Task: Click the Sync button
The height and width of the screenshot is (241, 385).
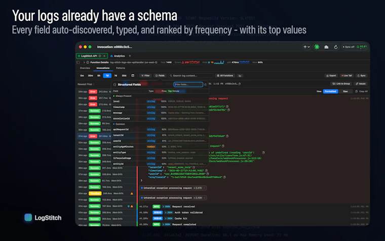Action: pyautogui.click(x=361, y=76)
